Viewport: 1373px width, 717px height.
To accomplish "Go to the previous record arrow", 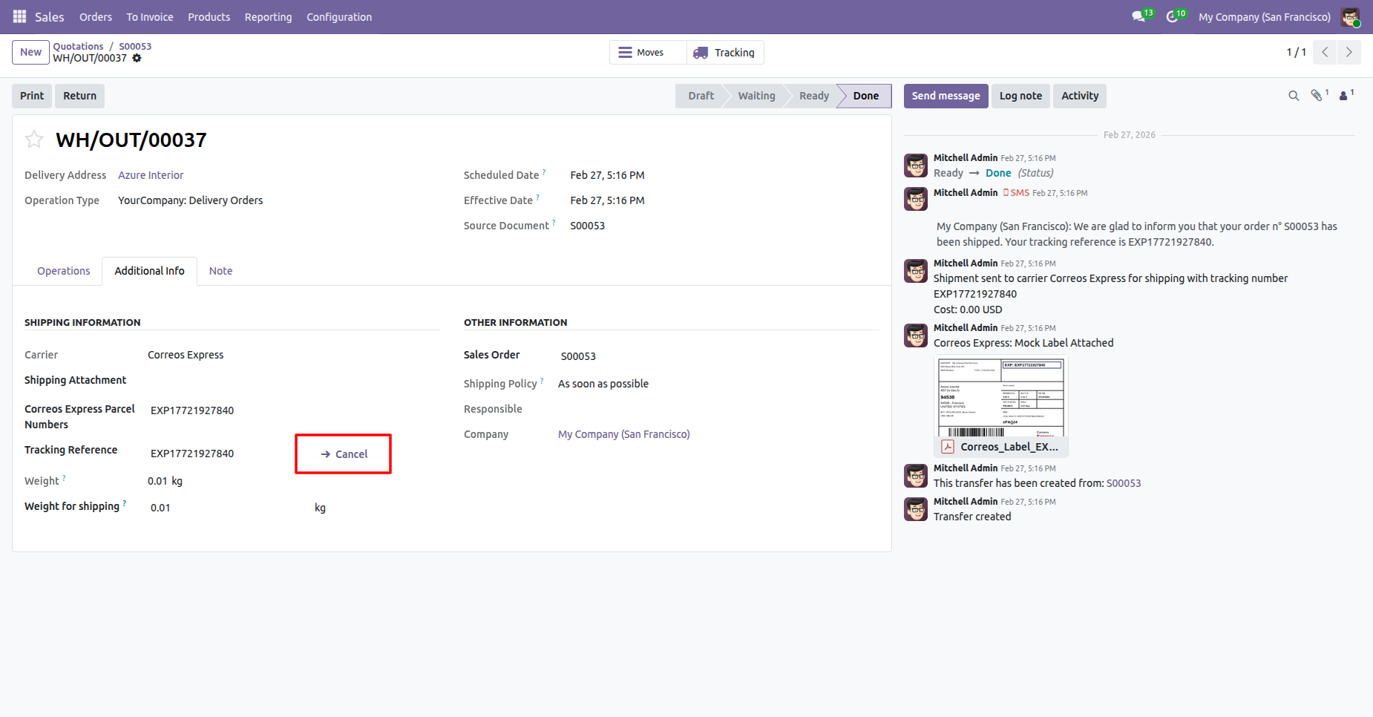I will 1325,52.
